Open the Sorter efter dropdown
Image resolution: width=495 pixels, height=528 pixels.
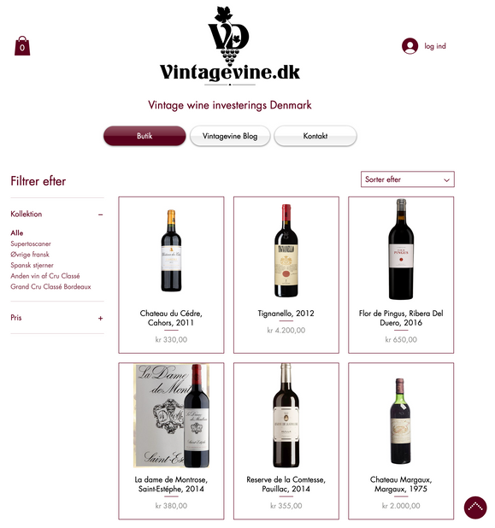point(408,179)
